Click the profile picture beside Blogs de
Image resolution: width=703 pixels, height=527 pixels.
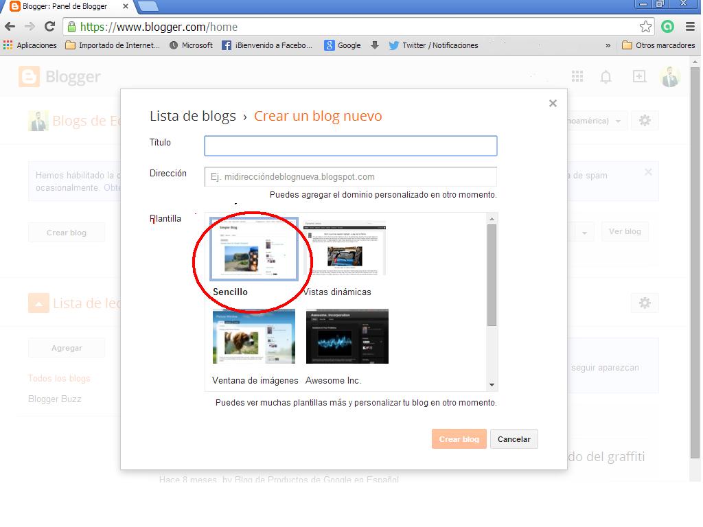[38, 121]
